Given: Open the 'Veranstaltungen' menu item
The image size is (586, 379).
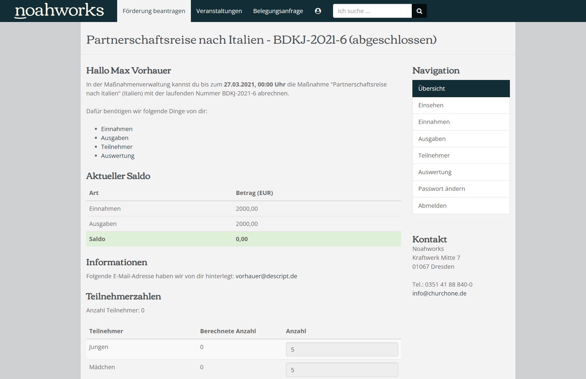Looking at the screenshot, I should [219, 11].
